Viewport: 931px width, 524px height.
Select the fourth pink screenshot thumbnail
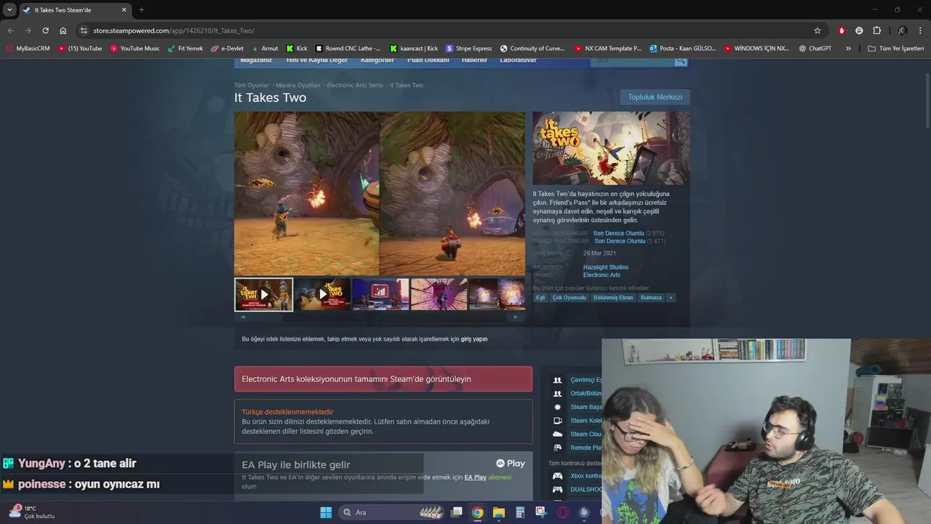coord(439,295)
